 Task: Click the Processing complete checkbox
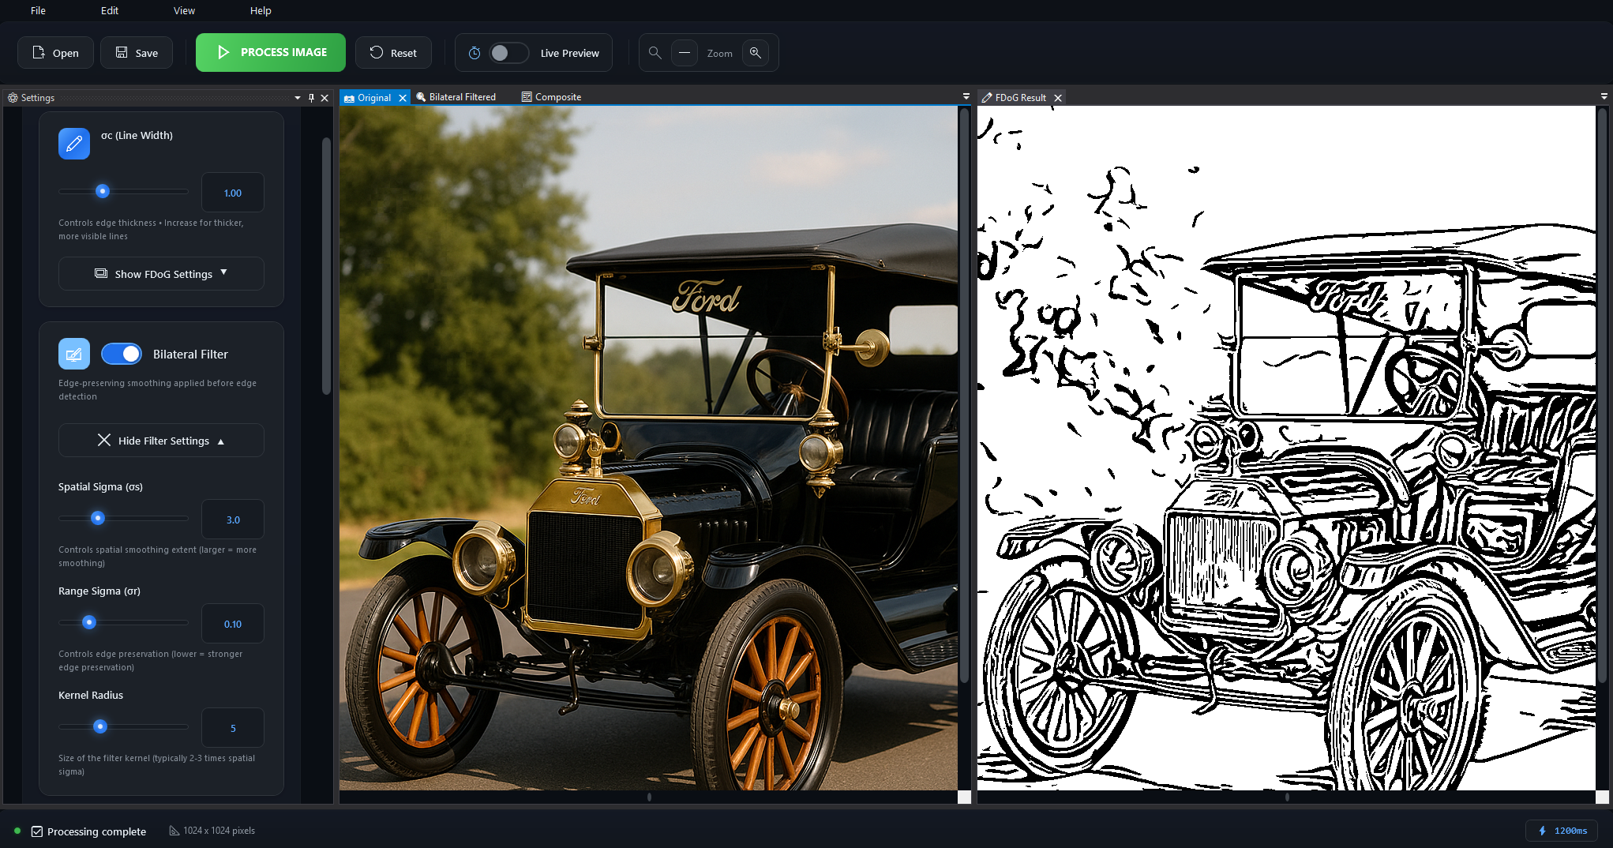click(x=37, y=831)
